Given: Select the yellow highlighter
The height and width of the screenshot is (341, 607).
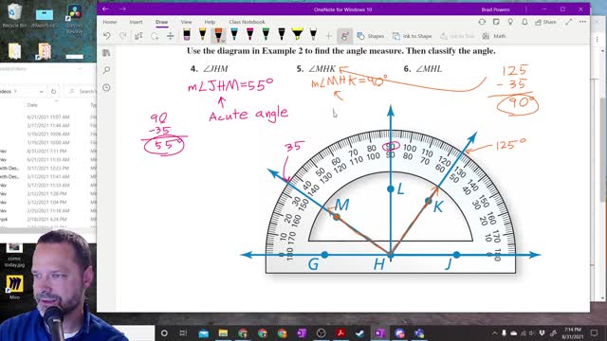Looking at the screenshot, I should pos(297,35).
